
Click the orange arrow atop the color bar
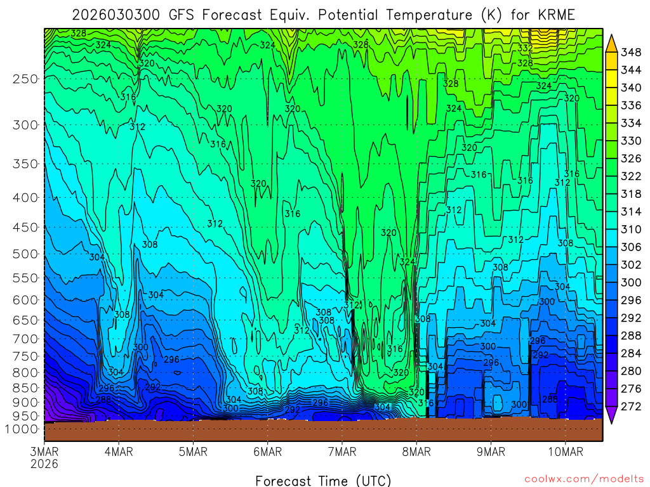click(x=611, y=44)
